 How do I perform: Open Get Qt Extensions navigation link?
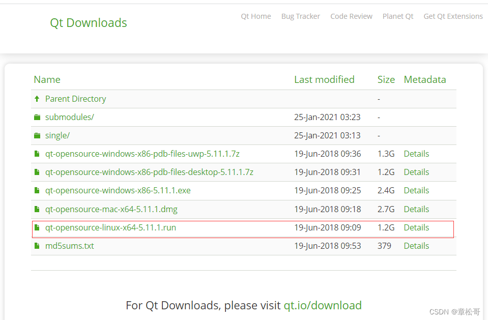coord(453,16)
